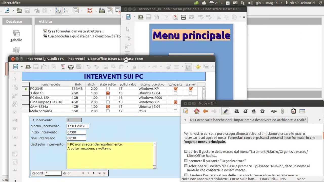Screen dimensions: 324x182
Task: Go to next record in navigation bar
Action: [94, 173]
